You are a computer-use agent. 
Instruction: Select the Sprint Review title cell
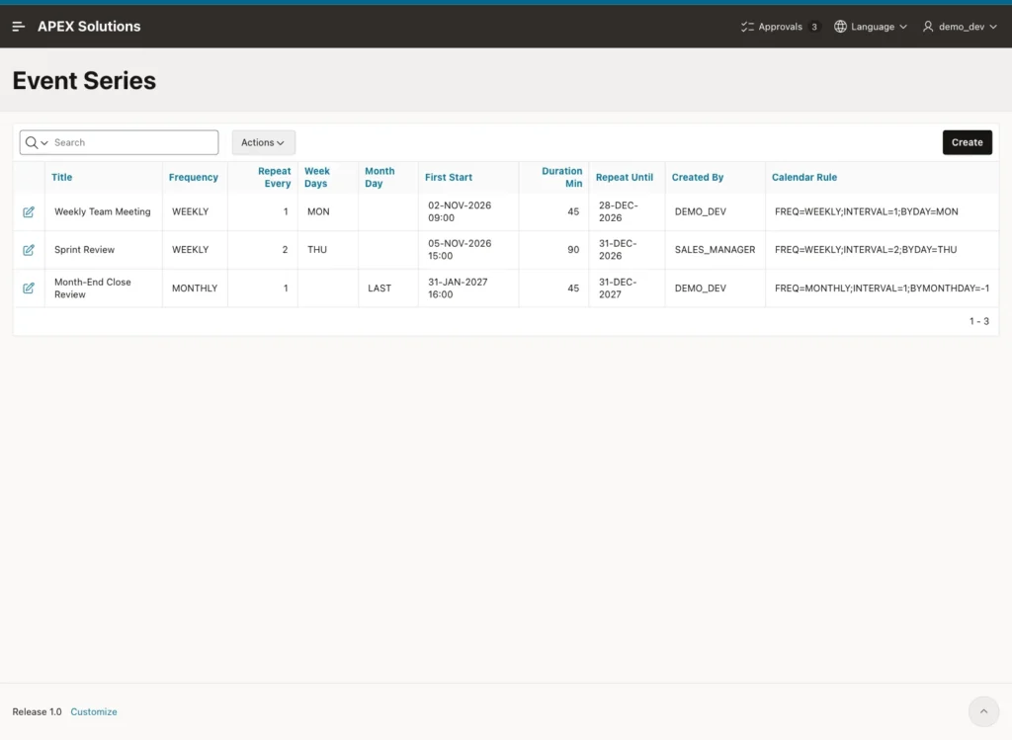(x=103, y=250)
